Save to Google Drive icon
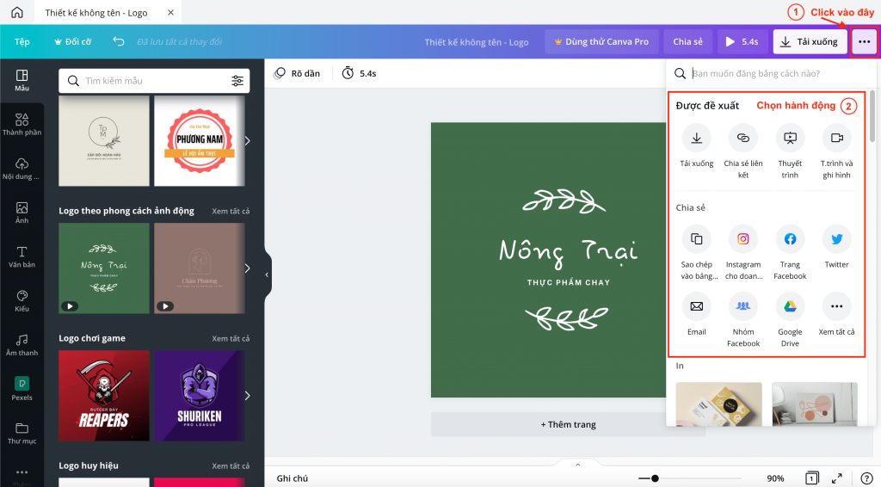This screenshot has height=487, width=881. click(x=790, y=306)
